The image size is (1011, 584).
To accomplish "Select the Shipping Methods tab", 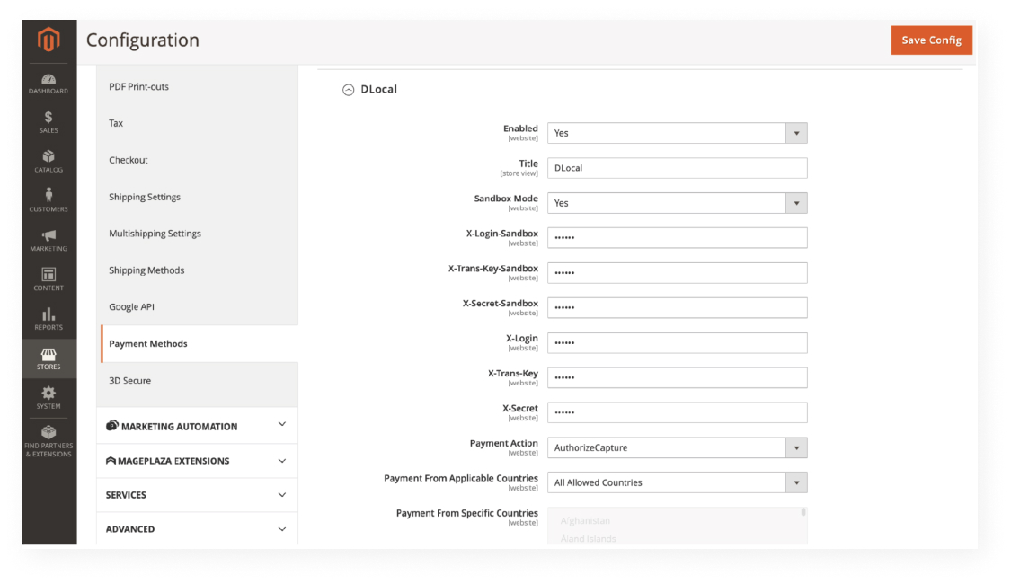I will (x=200, y=270).
